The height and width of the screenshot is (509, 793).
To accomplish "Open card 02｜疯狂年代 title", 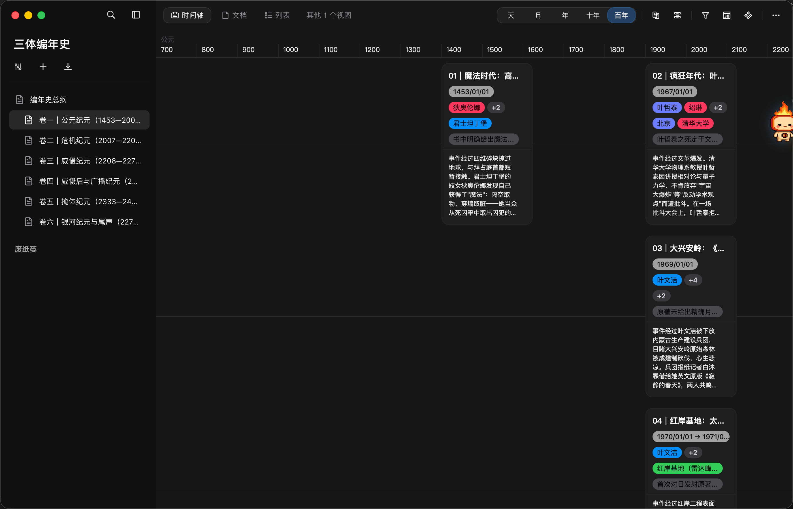I will (688, 76).
